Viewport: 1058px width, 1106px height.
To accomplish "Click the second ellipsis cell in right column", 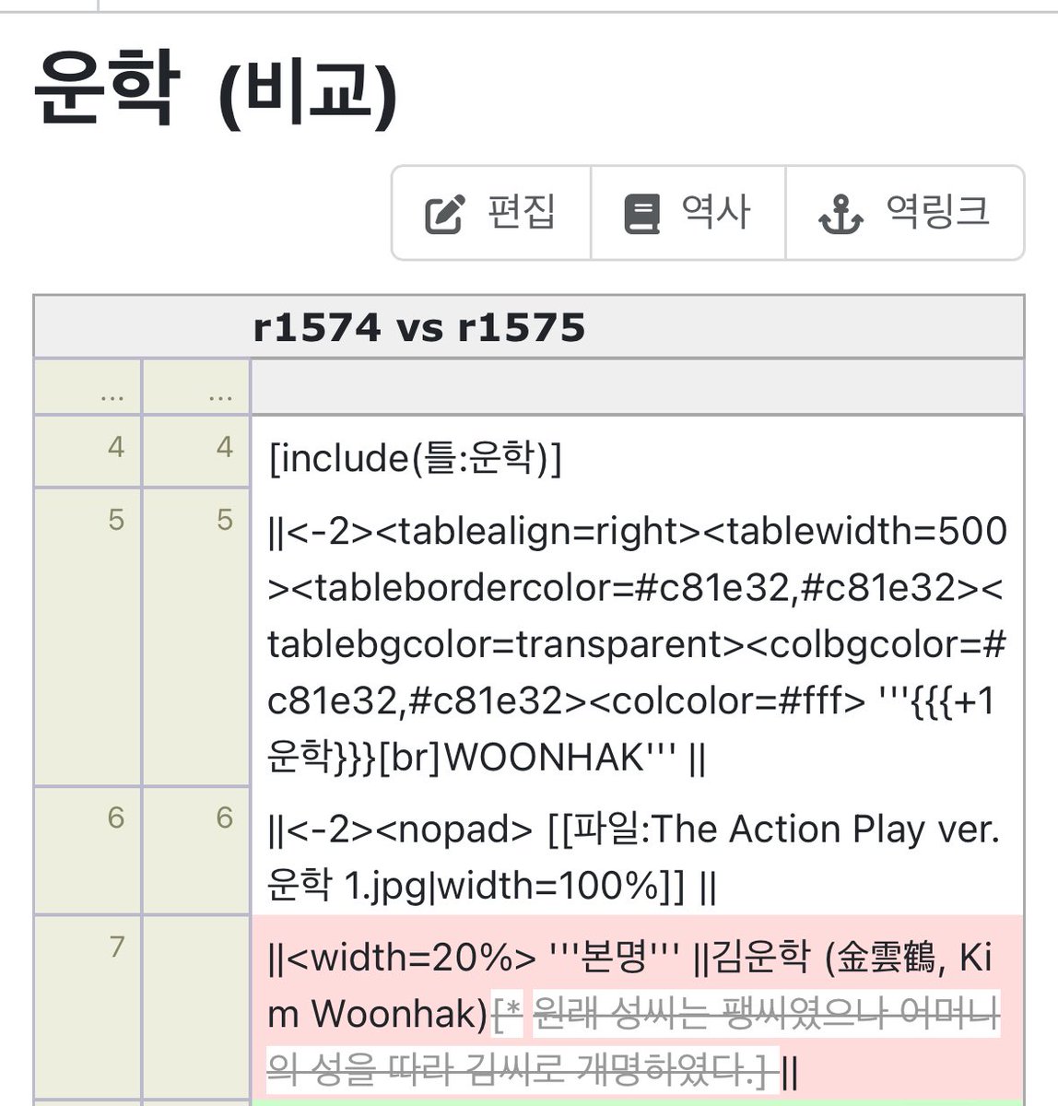I will (196, 386).
